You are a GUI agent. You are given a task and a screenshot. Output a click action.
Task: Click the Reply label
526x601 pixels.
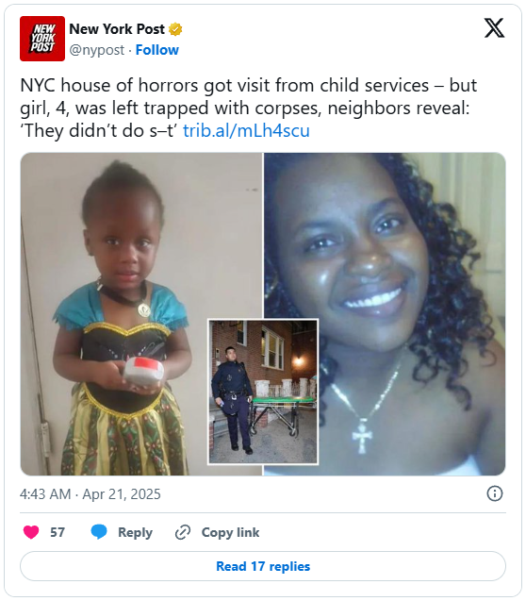(135, 532)
